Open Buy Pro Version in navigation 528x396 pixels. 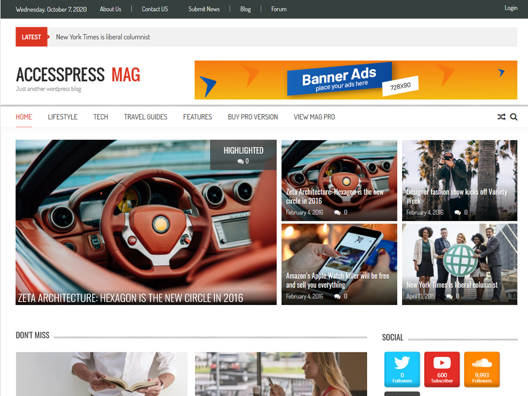(x=253, y=117)
